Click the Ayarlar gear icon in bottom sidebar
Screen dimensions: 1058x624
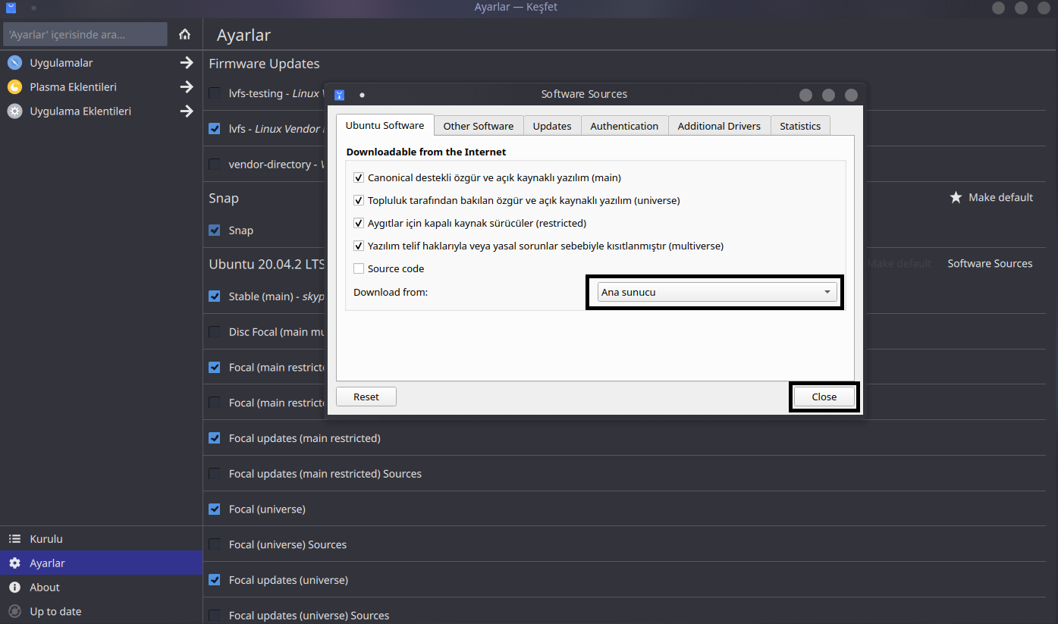[x=14, y=563]
